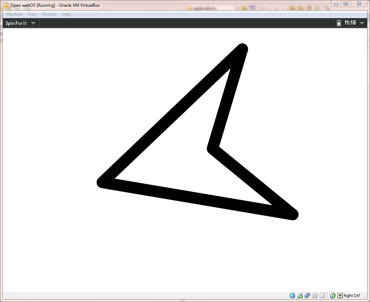Click the grayed-out chip status icon
Viewport: 370px width, 302px height.
pos(322,296)
